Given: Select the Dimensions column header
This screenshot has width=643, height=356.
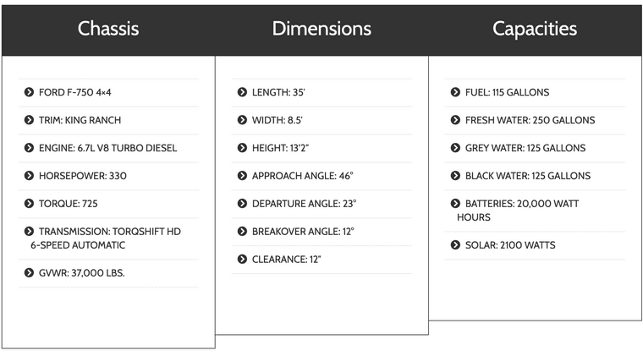Looking at the screenshot, I should pos(321,29).
